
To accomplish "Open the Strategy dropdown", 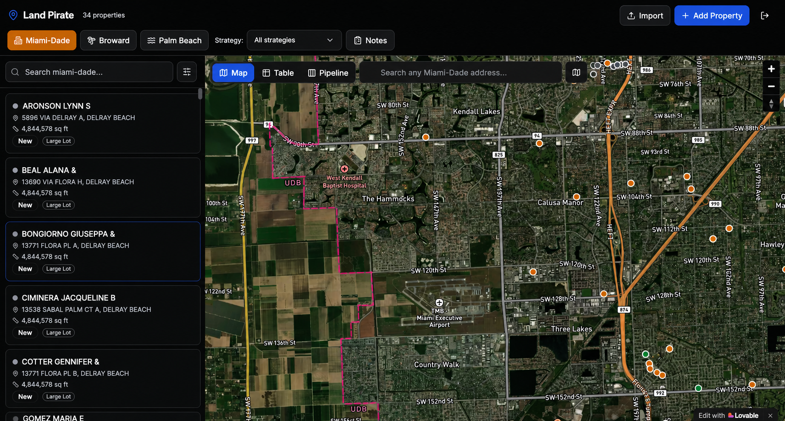I will (294, 40).
